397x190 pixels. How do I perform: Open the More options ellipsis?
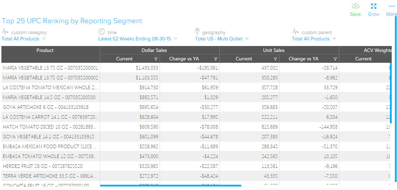(x=392, y=6)
